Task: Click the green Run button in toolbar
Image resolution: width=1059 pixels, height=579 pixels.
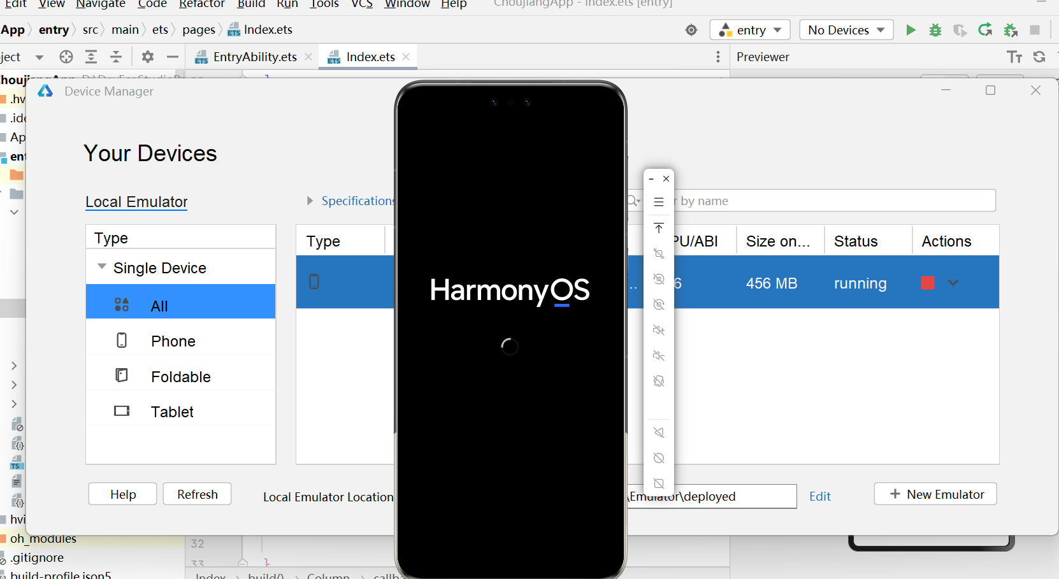Action: (911, 30)
